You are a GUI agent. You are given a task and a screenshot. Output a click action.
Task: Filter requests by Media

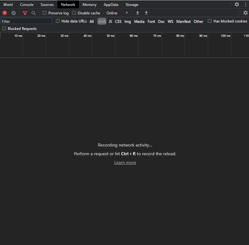pyautogui.click(x=139, y=22)
